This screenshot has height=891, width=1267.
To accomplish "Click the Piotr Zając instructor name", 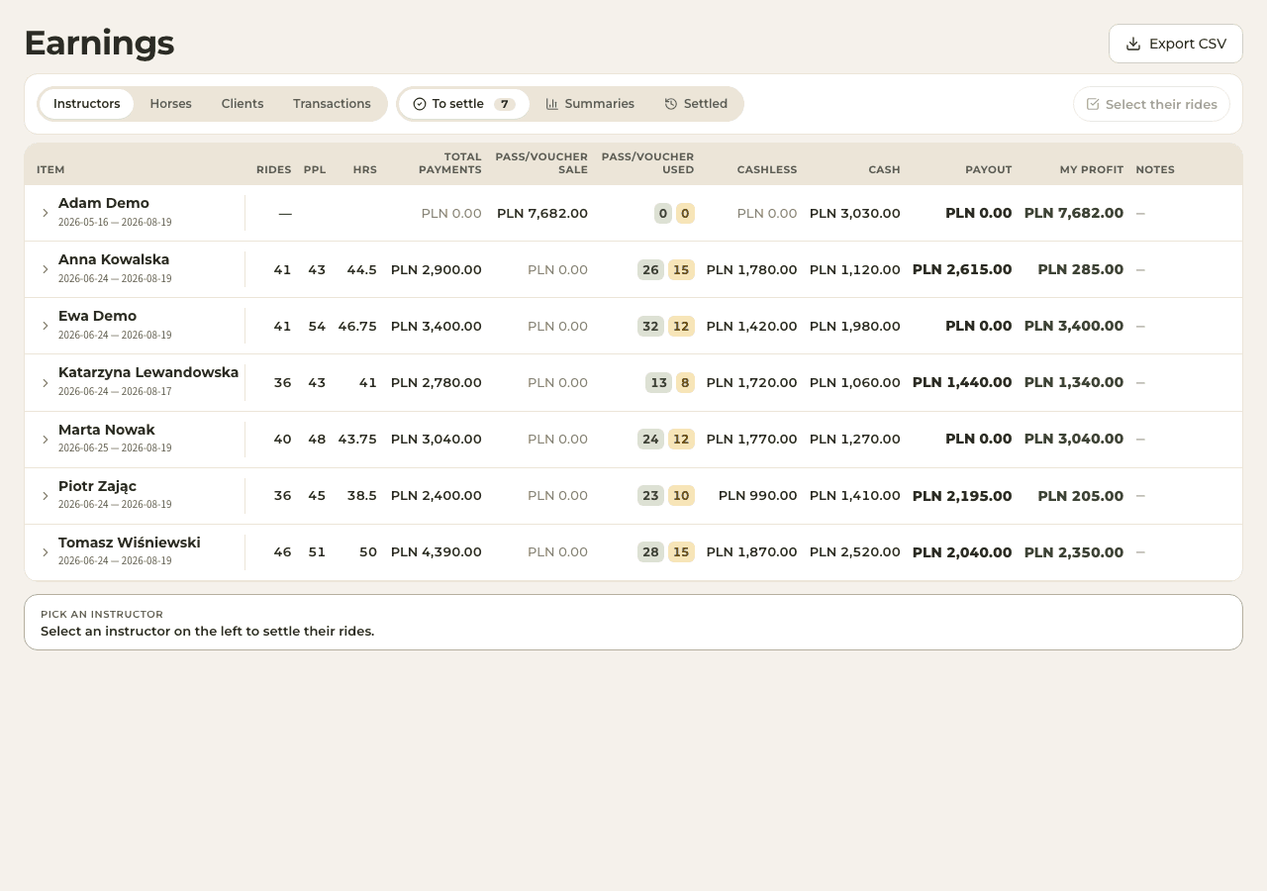I will coord(97,486).
